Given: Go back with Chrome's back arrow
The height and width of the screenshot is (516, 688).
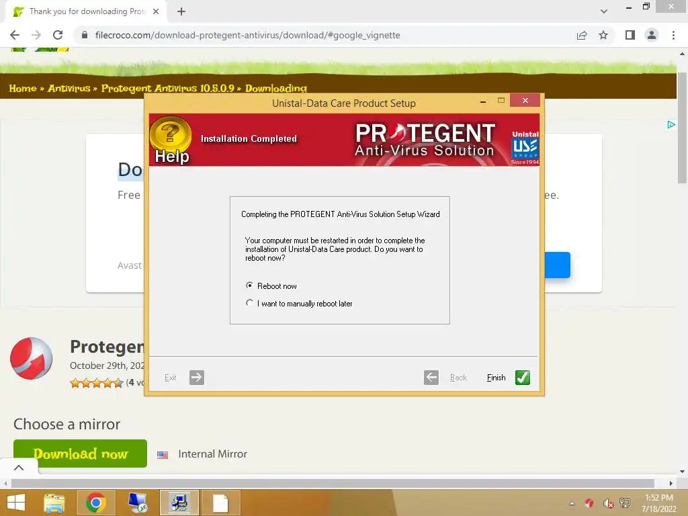Looking at the screenshot, I should 15,35.
